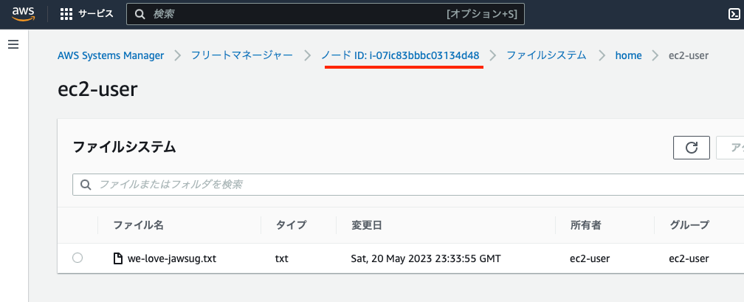Click the Sat, 20 May 2023 date cell
The height and width of the screenshot is (302, 744).
tap(426, 258)
